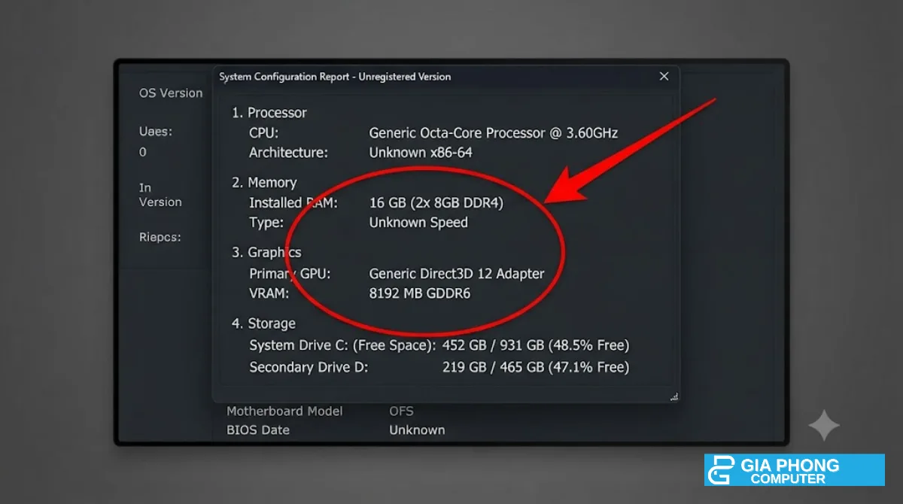Close the System Configuration Report dialog
This screenshot has width=903, height=504.
pos(664,76)
